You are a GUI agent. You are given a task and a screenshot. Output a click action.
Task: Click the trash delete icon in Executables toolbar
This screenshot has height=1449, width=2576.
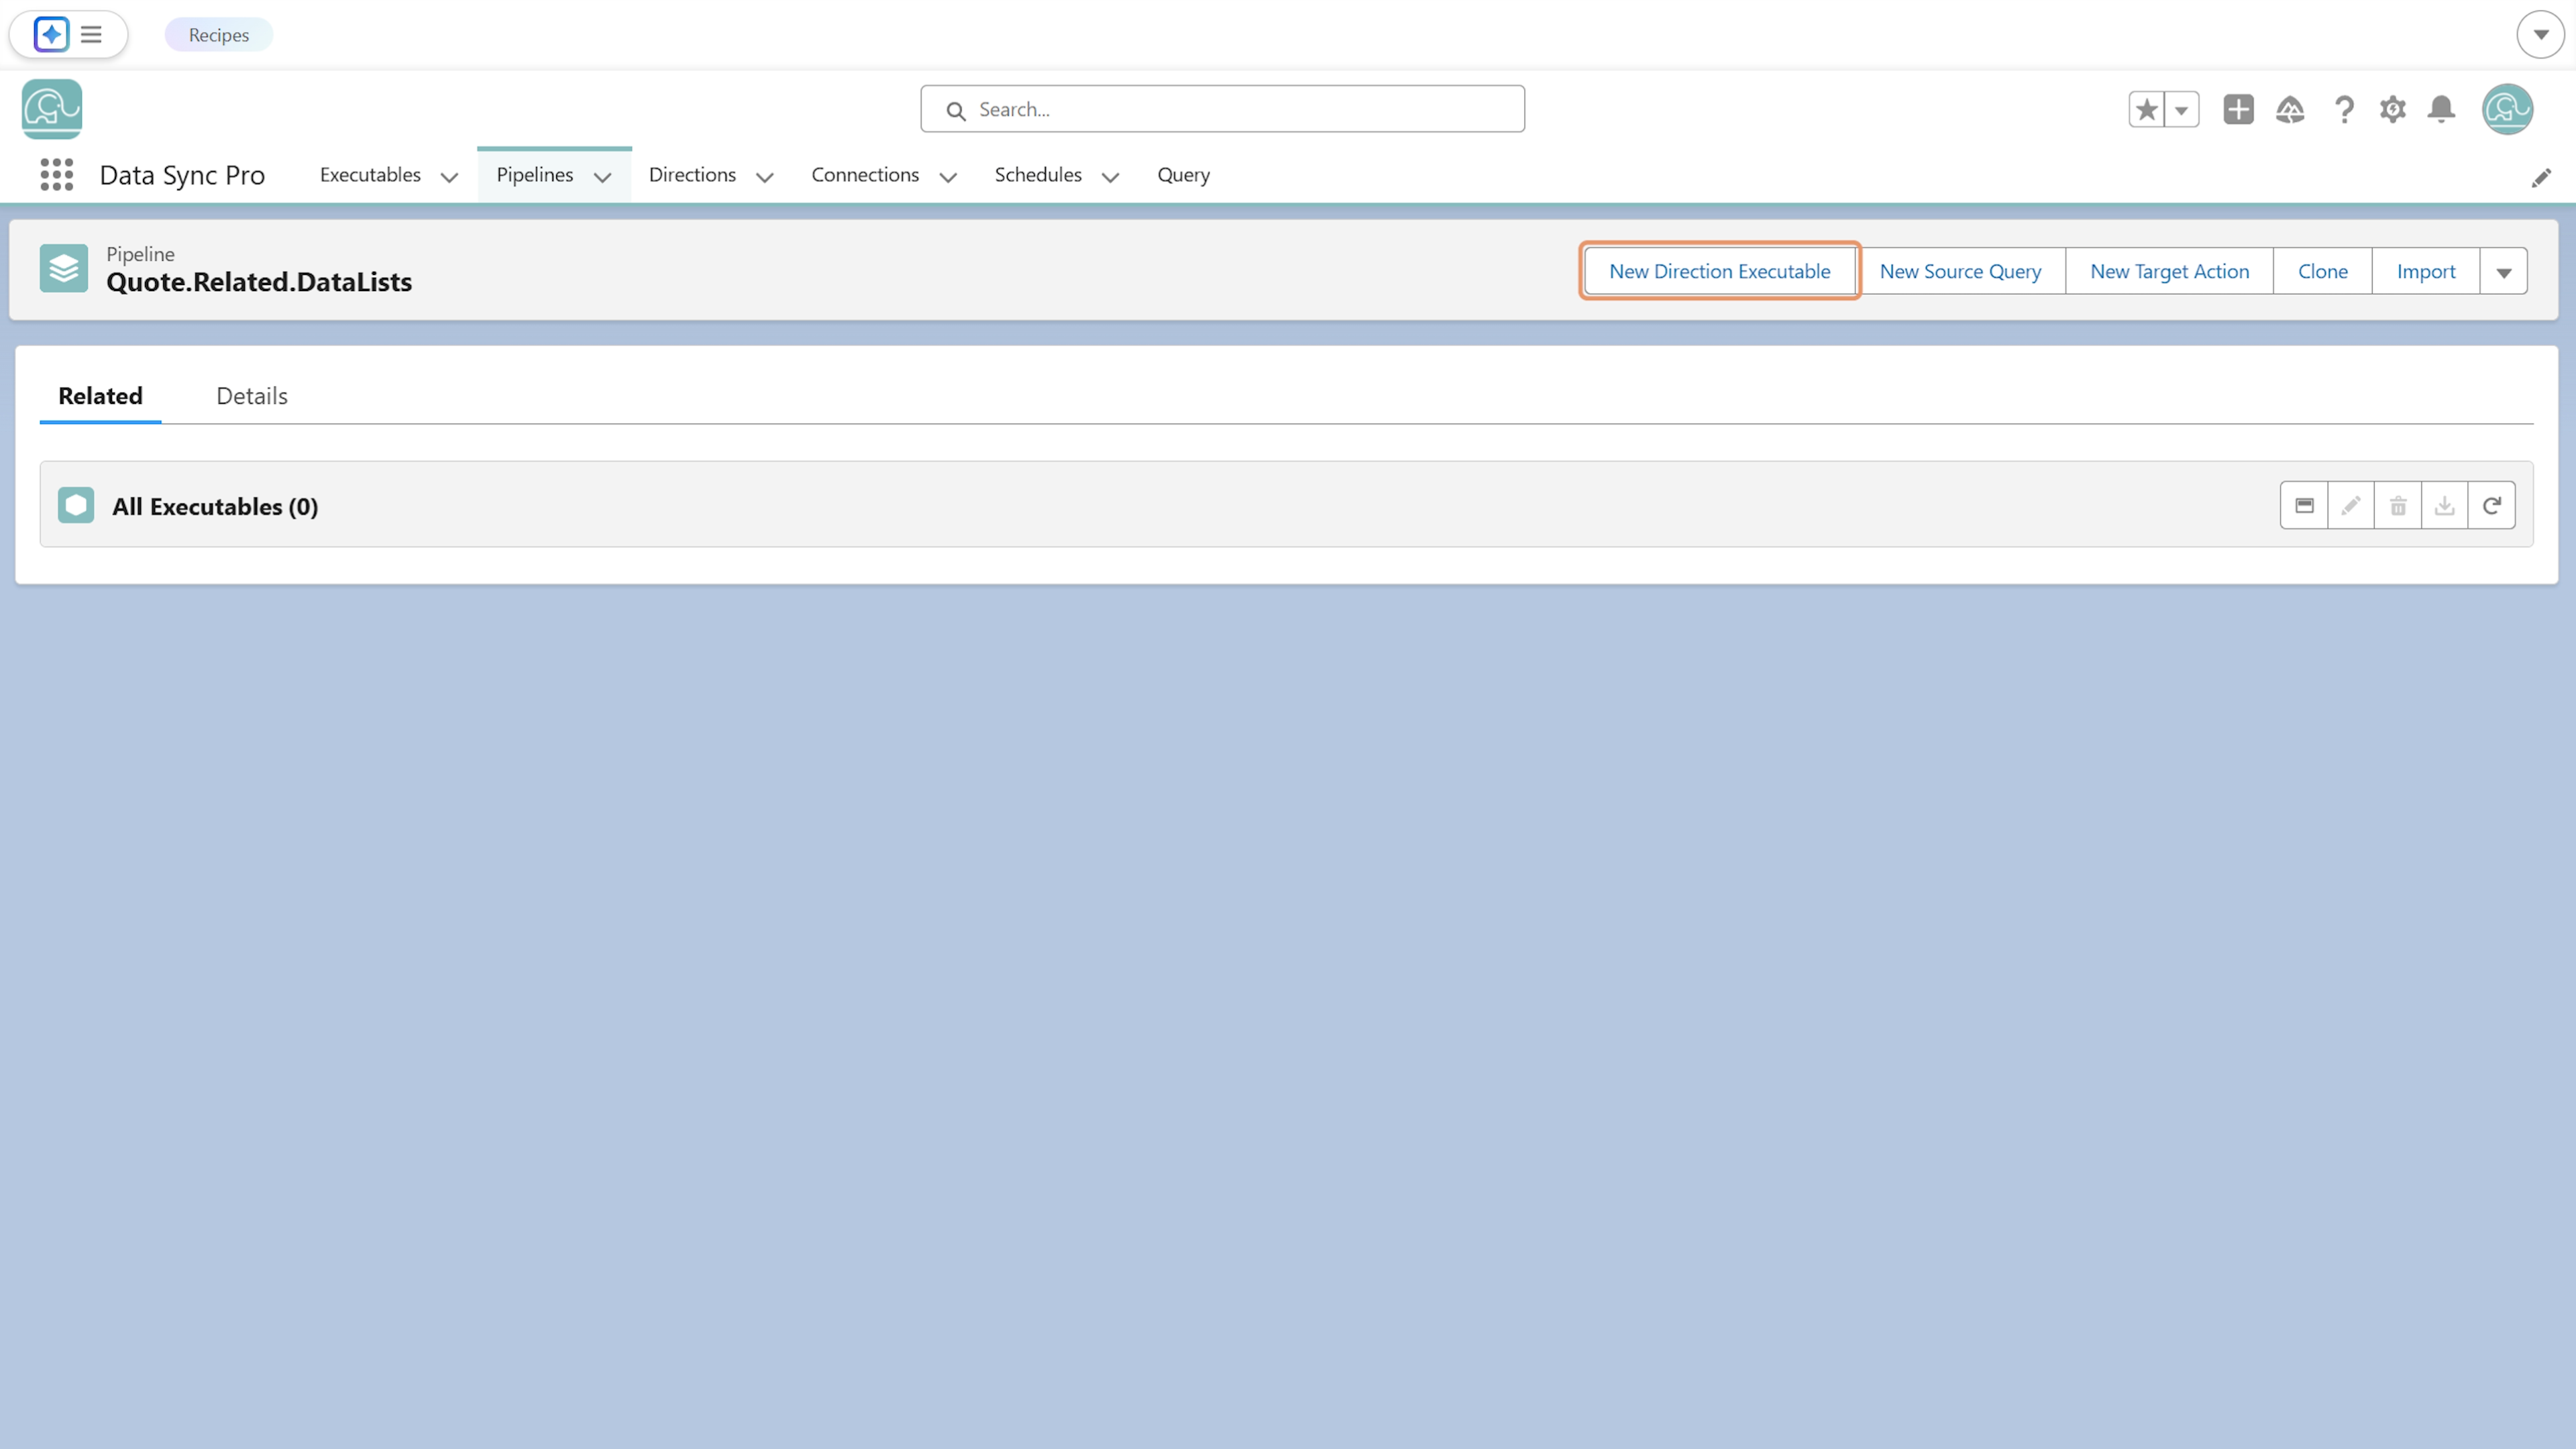pos(2397,505)
